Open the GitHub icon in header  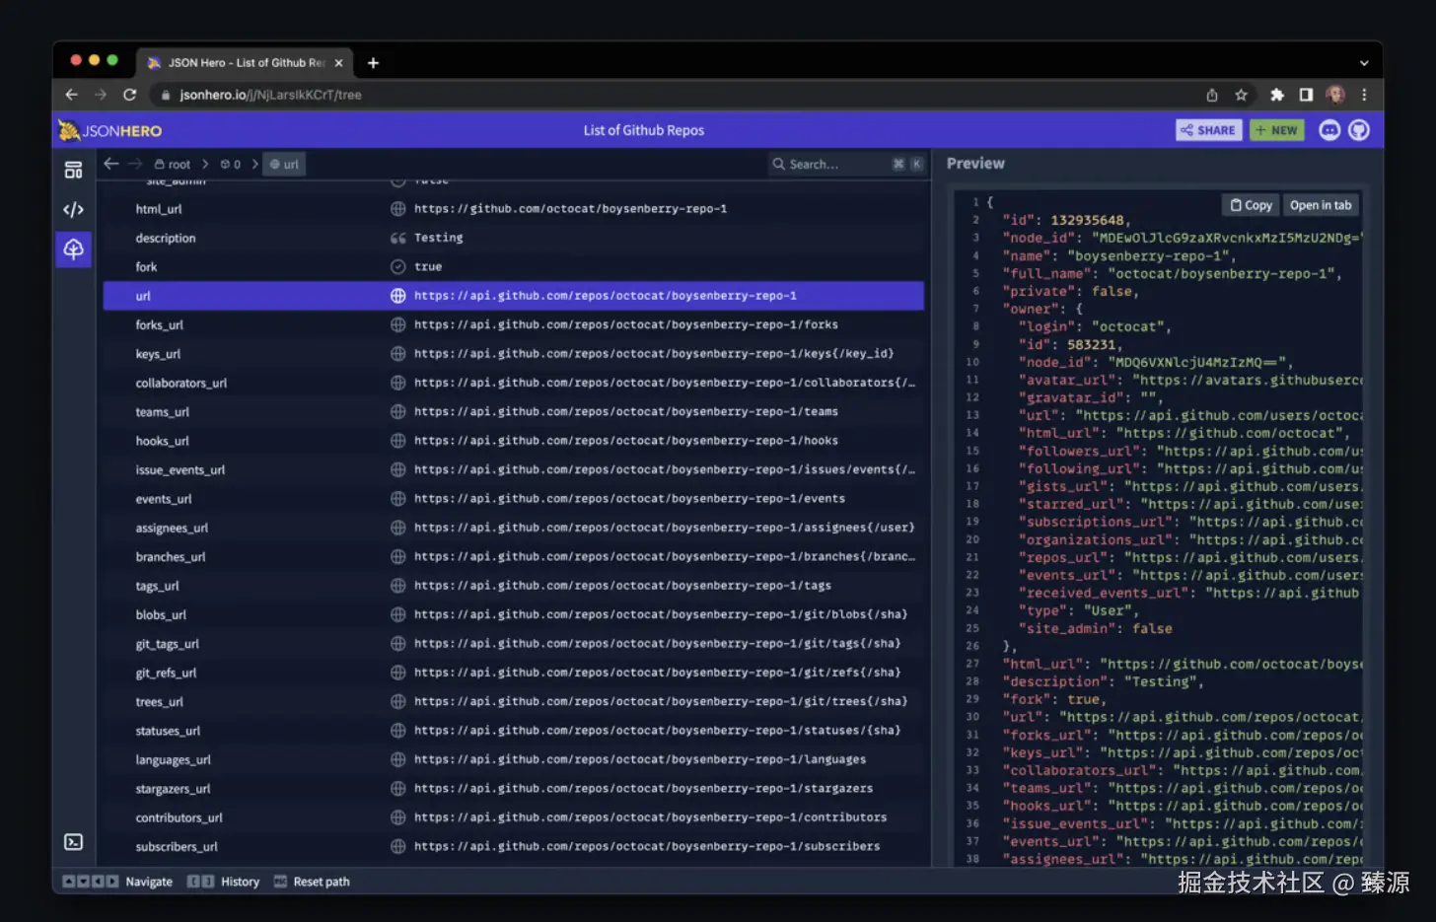pyautogui.click(x=1359, y=130)
